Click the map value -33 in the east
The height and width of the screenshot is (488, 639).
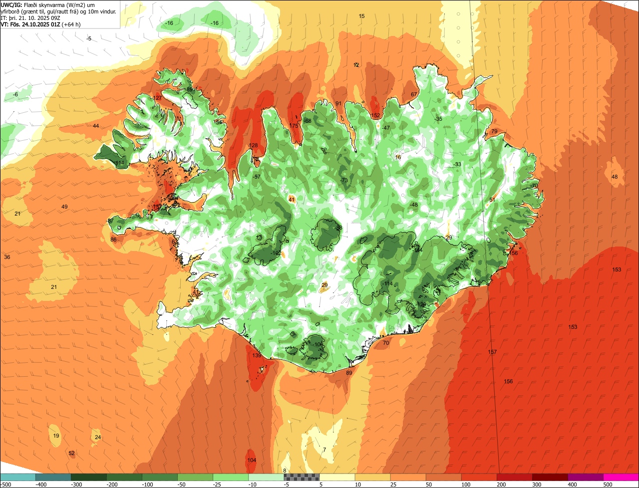[x=457, y=164]
